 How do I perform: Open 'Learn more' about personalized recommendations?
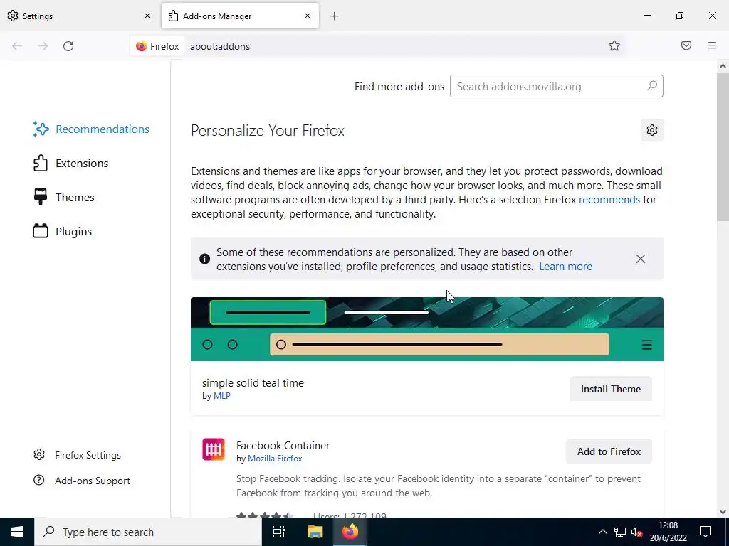565,267
